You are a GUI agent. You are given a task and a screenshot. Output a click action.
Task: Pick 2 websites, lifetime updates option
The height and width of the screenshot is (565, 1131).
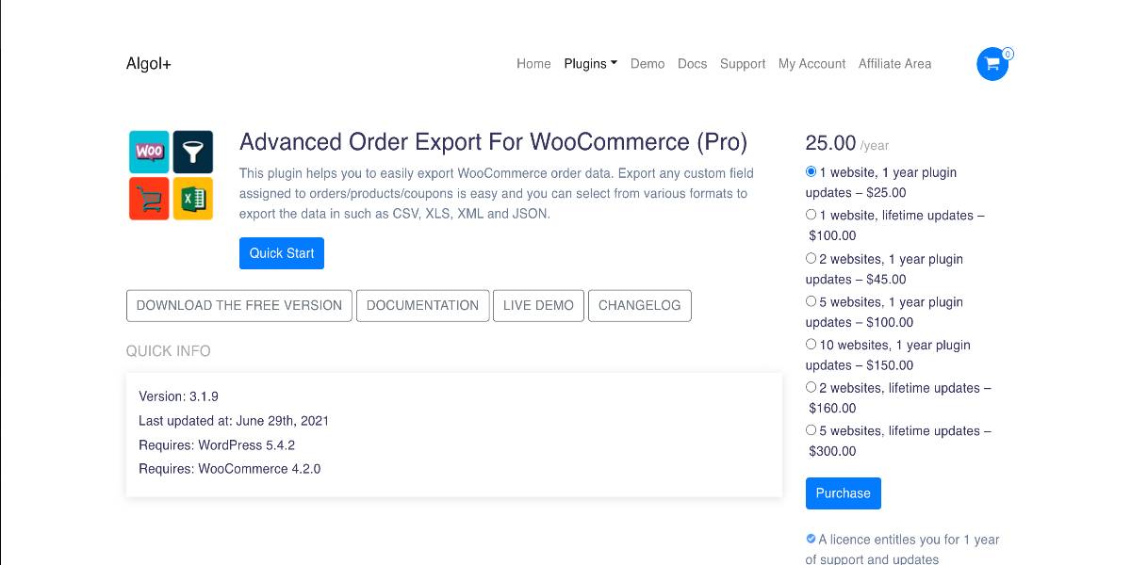pos(811,387)
